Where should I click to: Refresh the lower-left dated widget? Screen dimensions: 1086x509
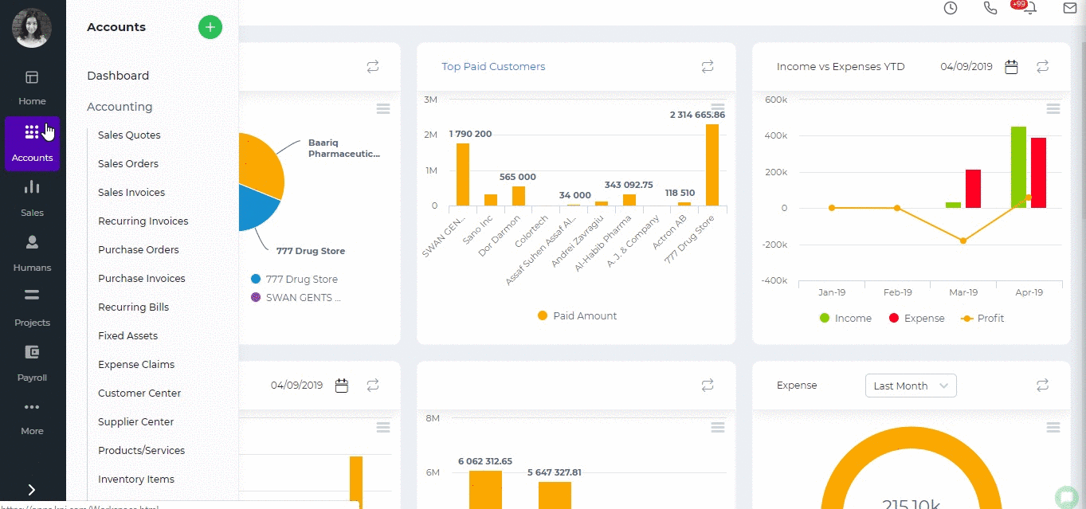pyautogui.click(x=373, y=386)
